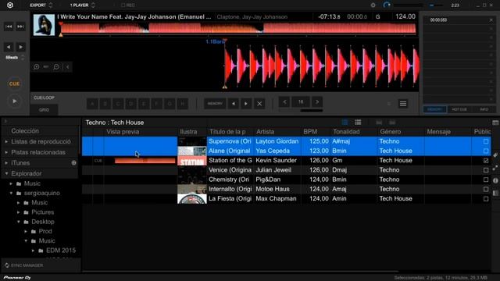Screen dimensions: 500x281
Task: Zoom in the waveform display
Action: [37, 67]
